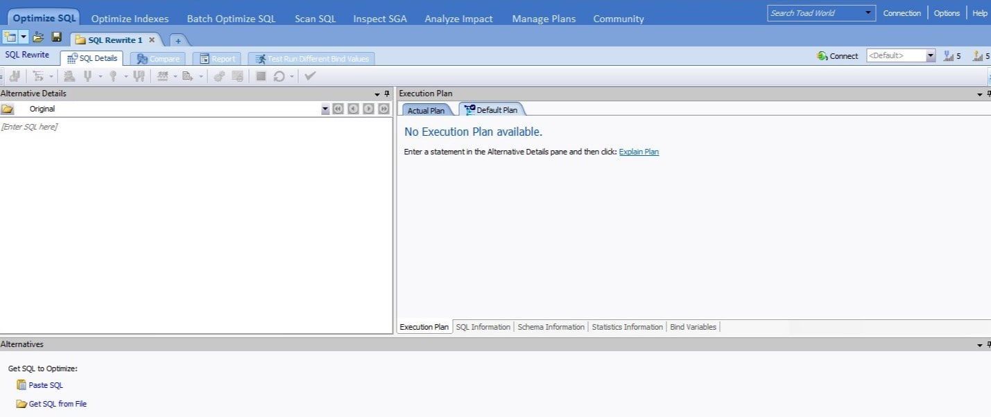
Task: Open the Help menu
Action: [979, 13]
